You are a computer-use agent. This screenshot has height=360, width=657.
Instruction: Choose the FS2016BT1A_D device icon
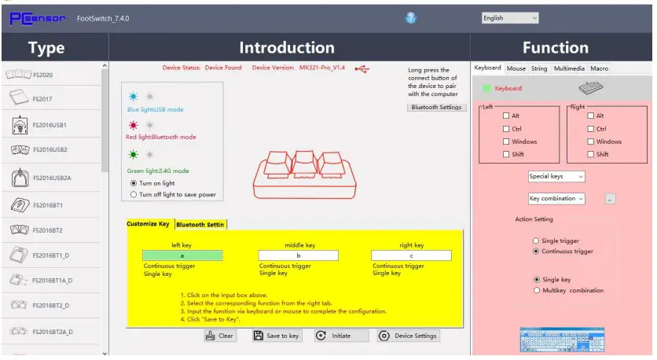18,280
